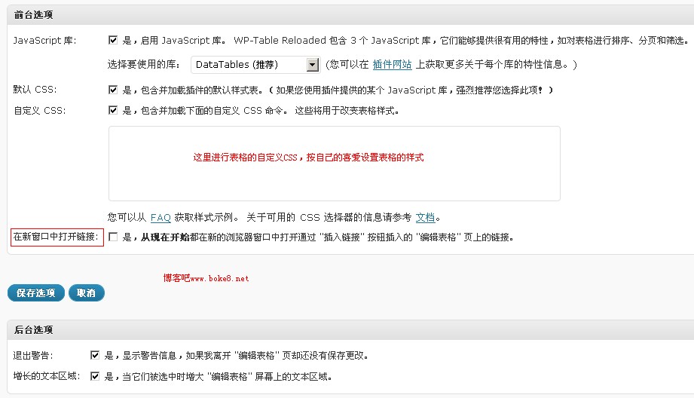Click the red-boxed 在新窗口中打开链接 label
This screenshot has height=398, width=694.
pyautogui.click(x=56, y=237)
